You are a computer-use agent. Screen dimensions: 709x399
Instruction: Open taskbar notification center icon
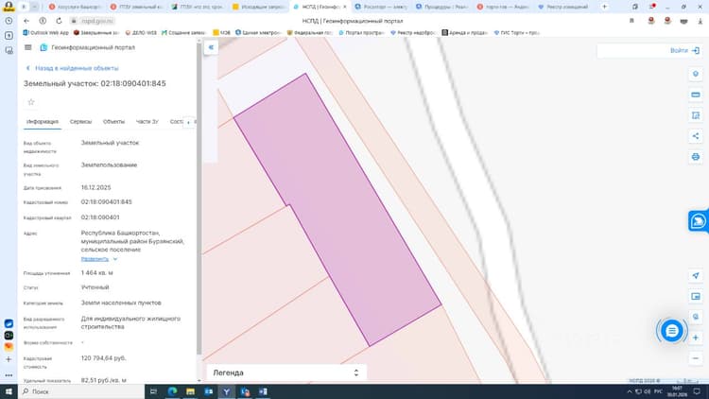(698, 391)
